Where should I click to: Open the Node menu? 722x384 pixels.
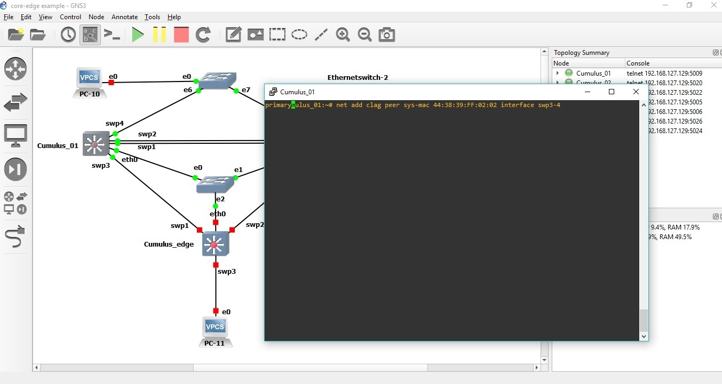point(97,17)
